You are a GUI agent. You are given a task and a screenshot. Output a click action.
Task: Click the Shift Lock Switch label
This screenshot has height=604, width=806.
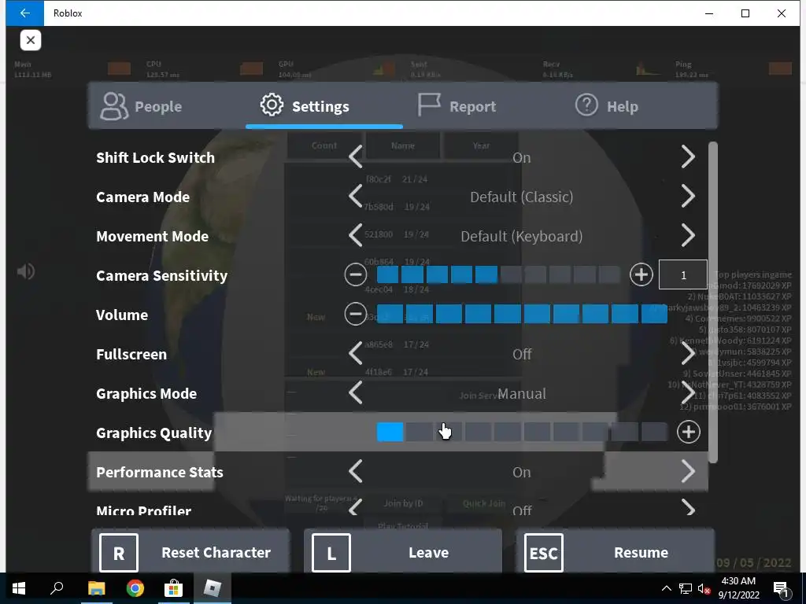tap(155, 157)
